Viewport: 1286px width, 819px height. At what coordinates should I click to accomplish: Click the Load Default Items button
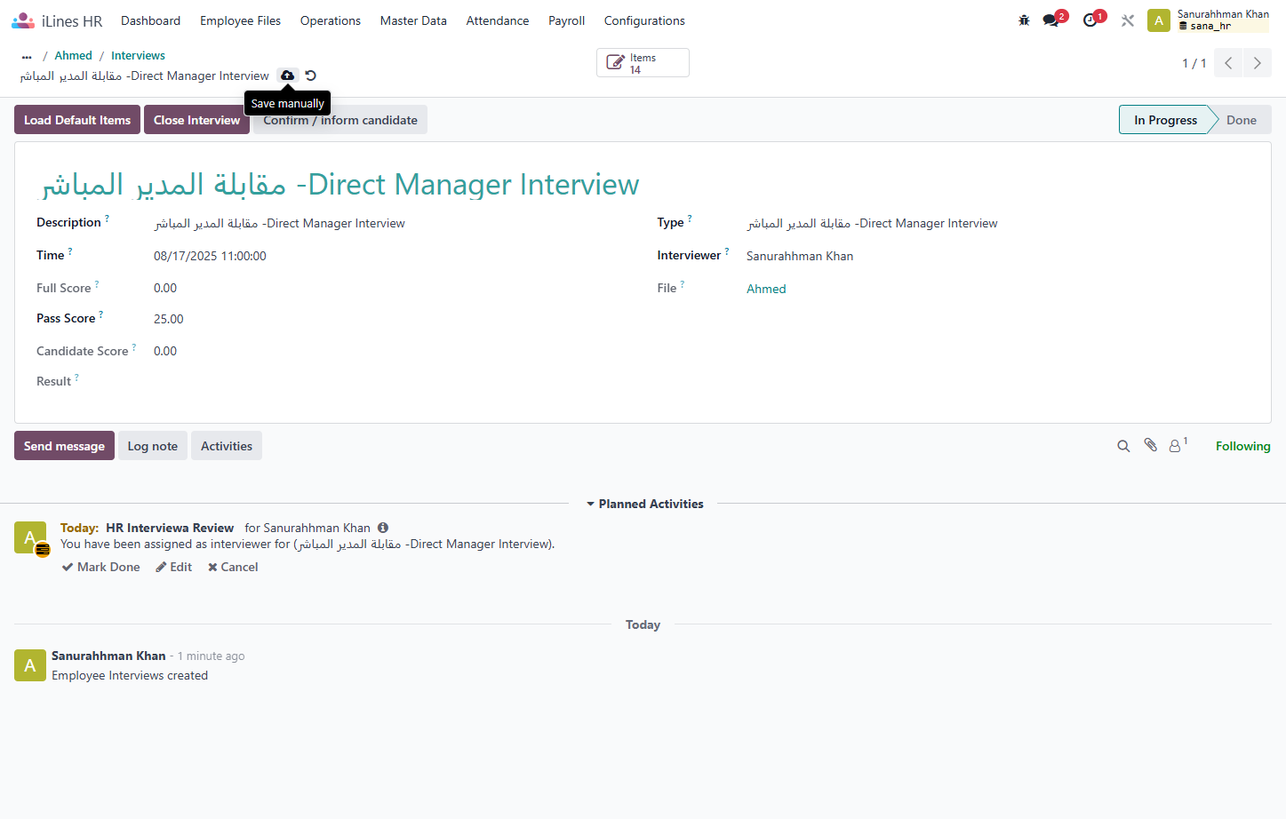77,120
